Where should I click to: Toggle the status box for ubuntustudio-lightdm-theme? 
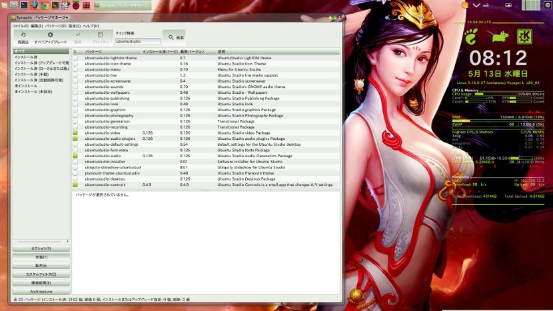pyautogui.click(x=75, y=58)
